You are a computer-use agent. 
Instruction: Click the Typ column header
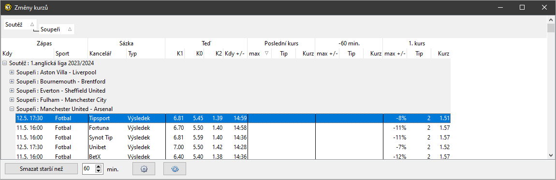click(146, 54)
